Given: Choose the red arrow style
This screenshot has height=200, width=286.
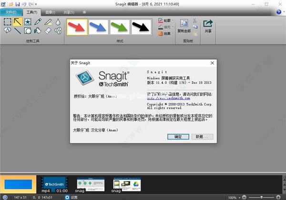Looking at the screenshot, I should [77, 27].
